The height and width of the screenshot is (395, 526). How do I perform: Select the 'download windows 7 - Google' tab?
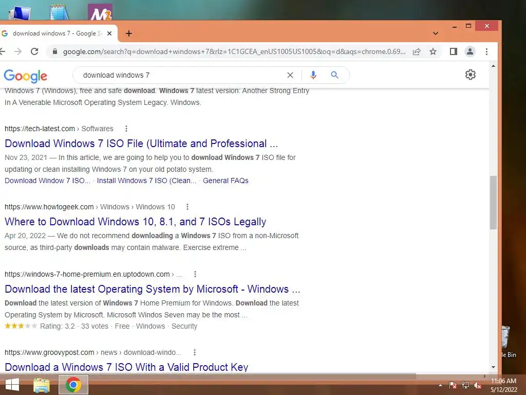[x=57, y=33]
